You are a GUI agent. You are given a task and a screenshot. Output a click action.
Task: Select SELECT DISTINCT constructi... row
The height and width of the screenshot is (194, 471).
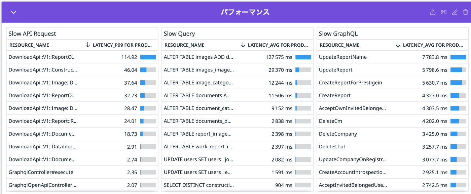coord(238,185)
